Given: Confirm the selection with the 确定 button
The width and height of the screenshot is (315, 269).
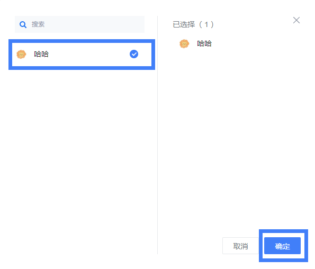Looking at the screenshot, I should pos(282,246).
